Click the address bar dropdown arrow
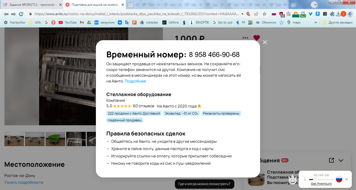The width and height of the screenshot is (356, 190). 243,14
